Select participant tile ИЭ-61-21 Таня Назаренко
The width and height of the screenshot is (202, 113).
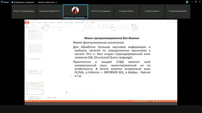[x=101, y=11]
